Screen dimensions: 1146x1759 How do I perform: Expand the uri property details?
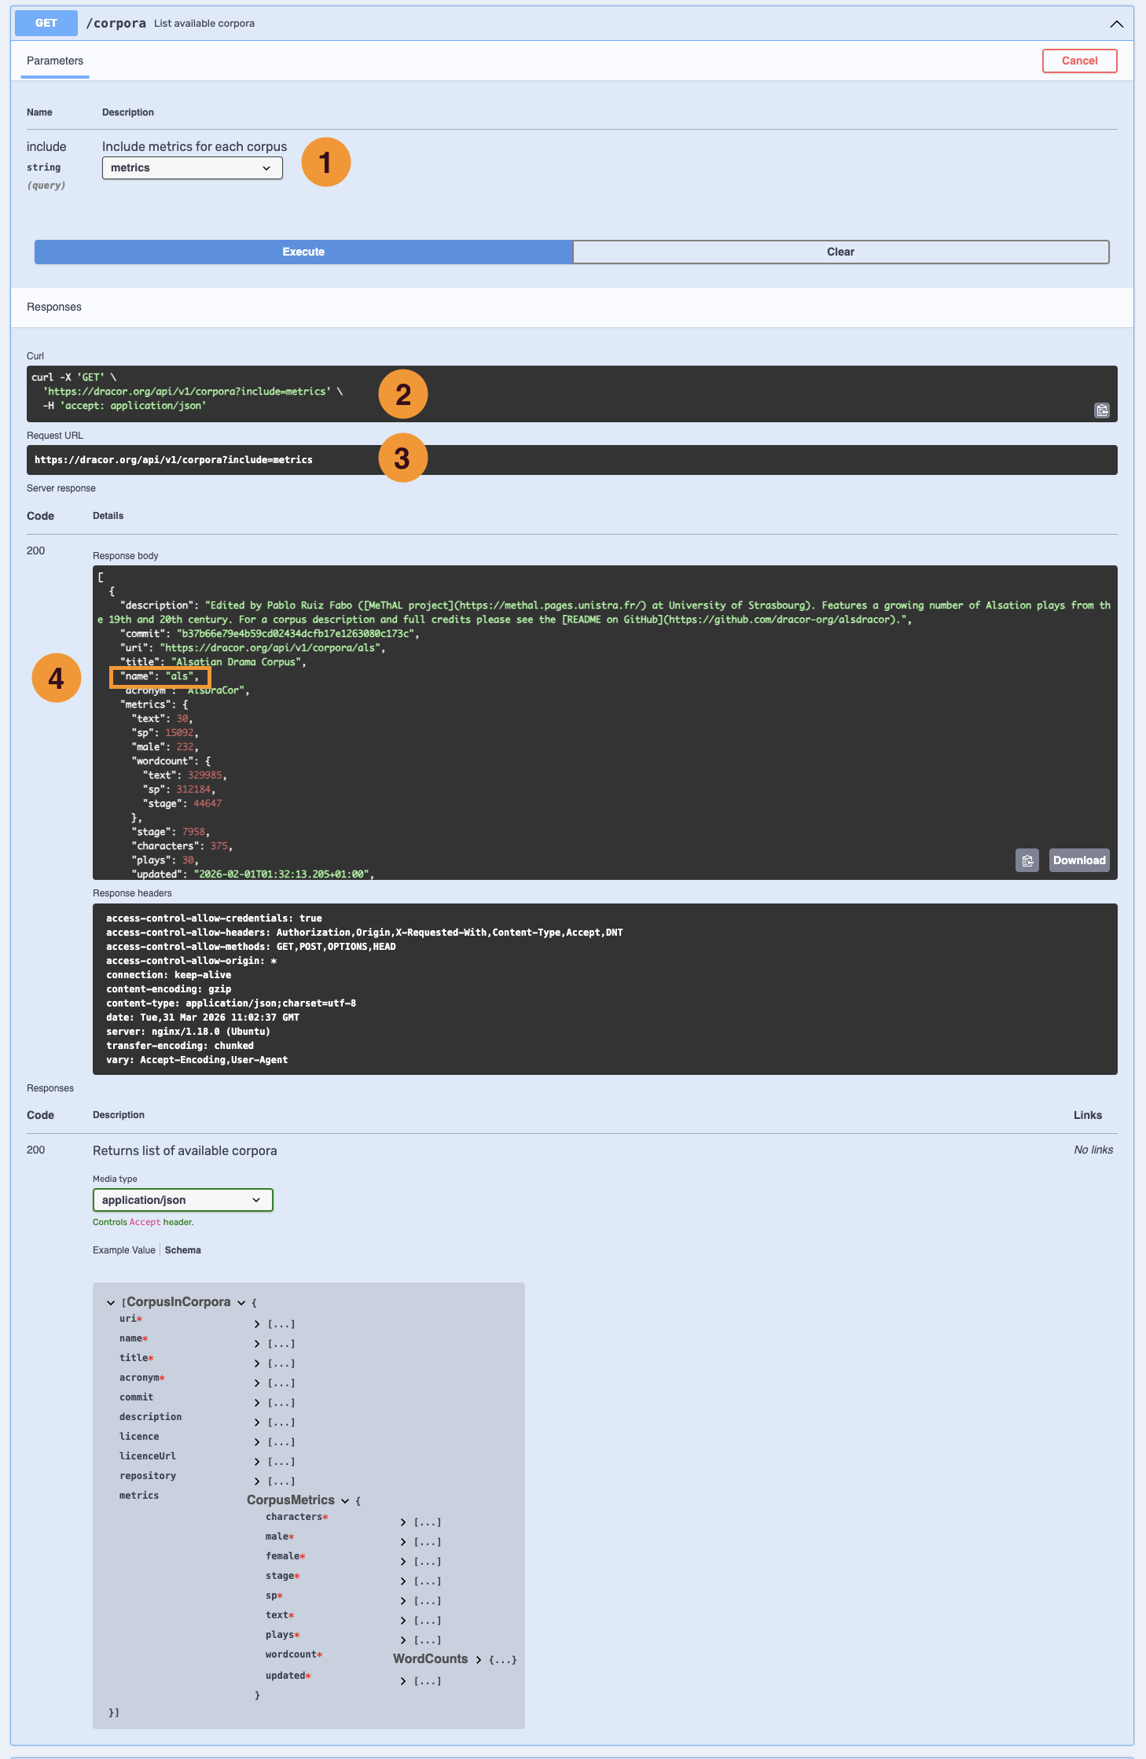(x=256, y=1325)
